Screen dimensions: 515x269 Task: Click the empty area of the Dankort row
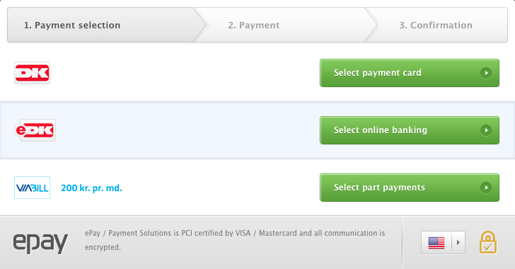(184, 73)
